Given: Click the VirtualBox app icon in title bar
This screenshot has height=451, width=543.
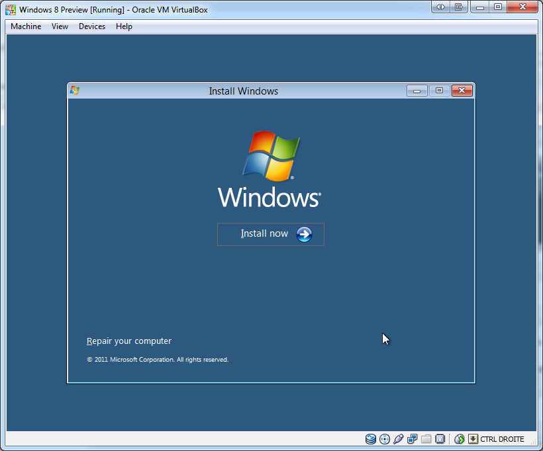Looking at the screenshot, I should [x=11, y=10].
